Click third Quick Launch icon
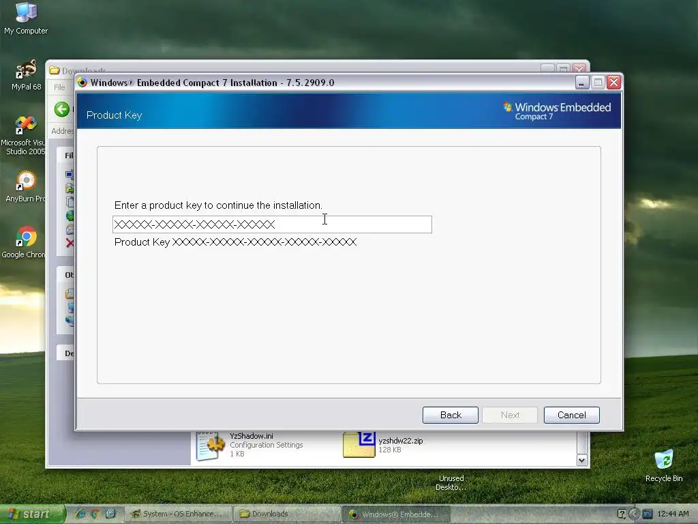This screenshot has height=524, width=698. 110,514
